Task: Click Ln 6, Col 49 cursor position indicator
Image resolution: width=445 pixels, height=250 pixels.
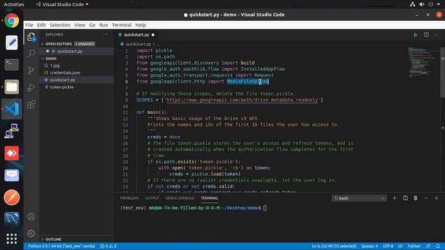Action: [x=334, y=246]
